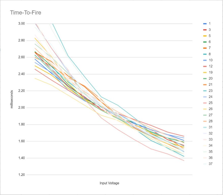Select legend entry number 12
Viewport: 223px width, 195px height.
pos(211,66)
